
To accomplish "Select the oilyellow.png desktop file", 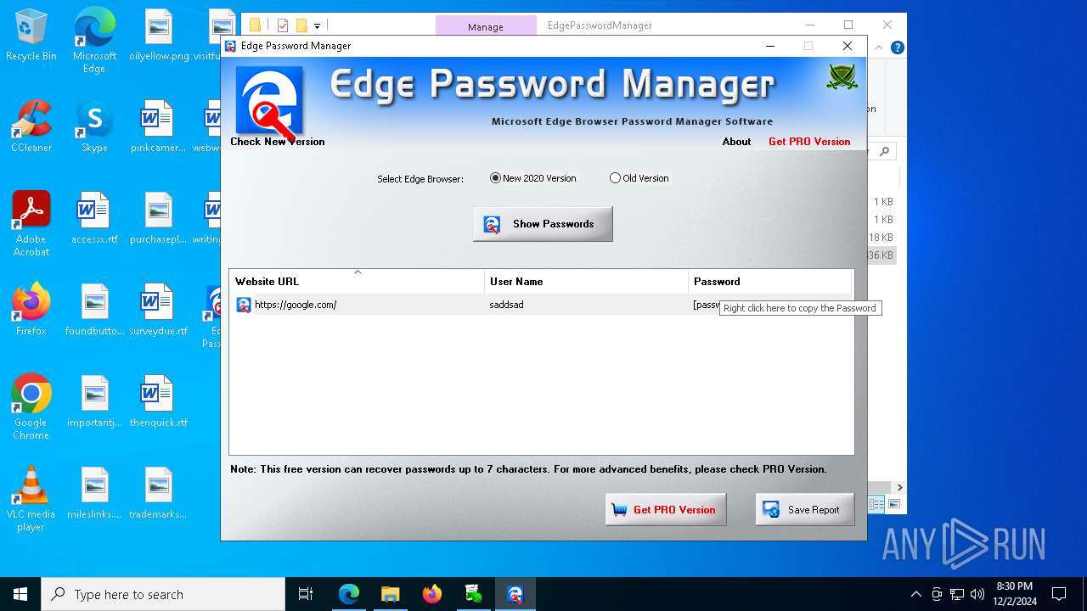I will (159, 36).
